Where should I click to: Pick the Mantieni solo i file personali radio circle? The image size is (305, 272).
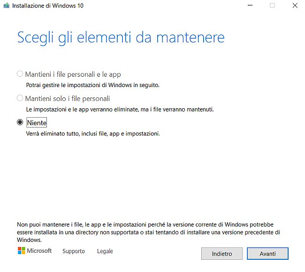click(20, 98)
